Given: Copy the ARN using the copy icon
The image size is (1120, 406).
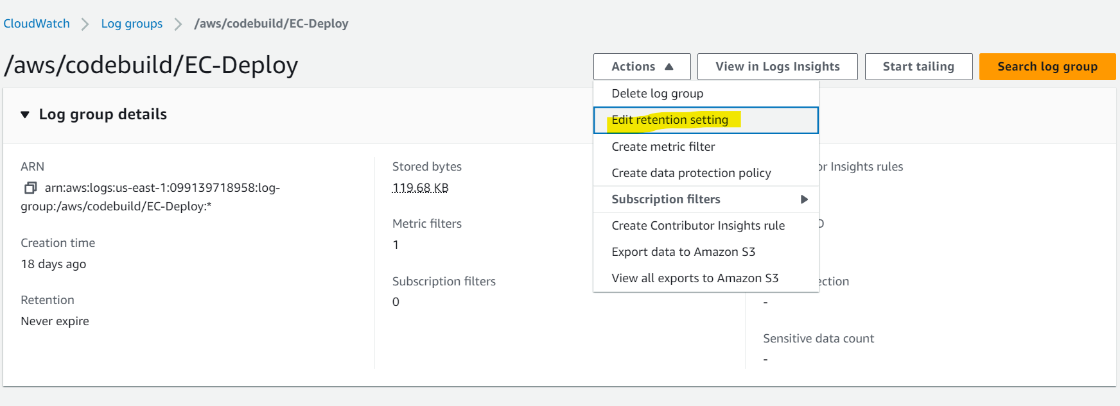Looking at the screenshot, I should pos(30,188).
